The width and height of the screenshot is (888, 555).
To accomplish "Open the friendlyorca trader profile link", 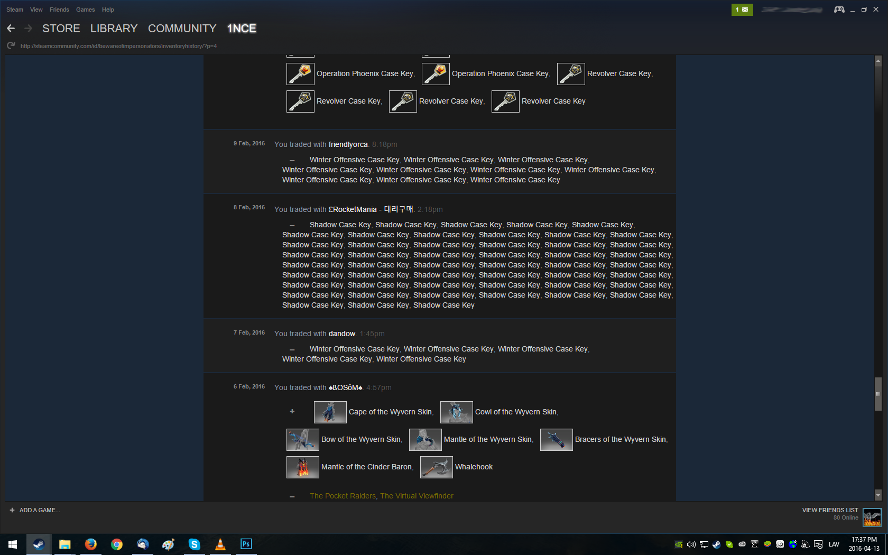I will tap(348, 144).
